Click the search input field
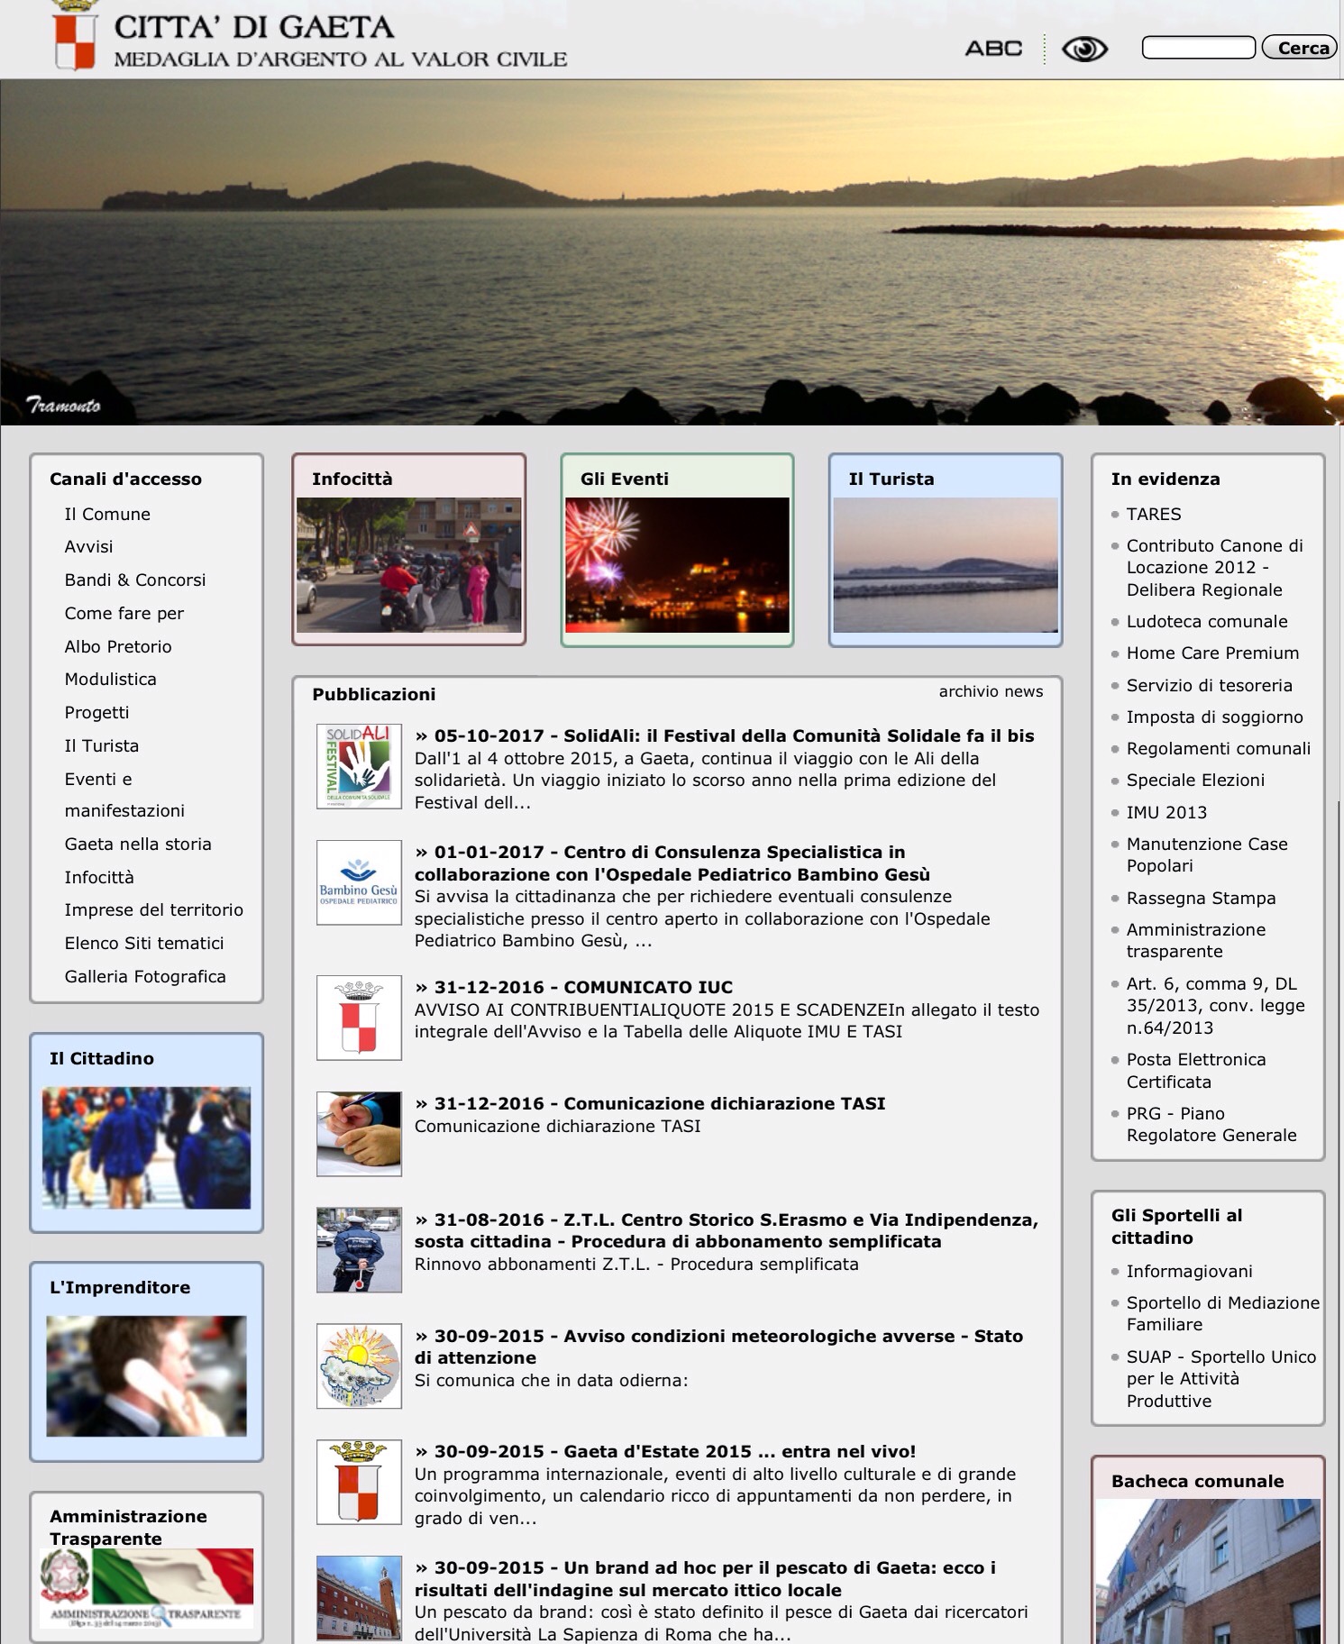The image size is (1344, 1644). point(1197,48)
